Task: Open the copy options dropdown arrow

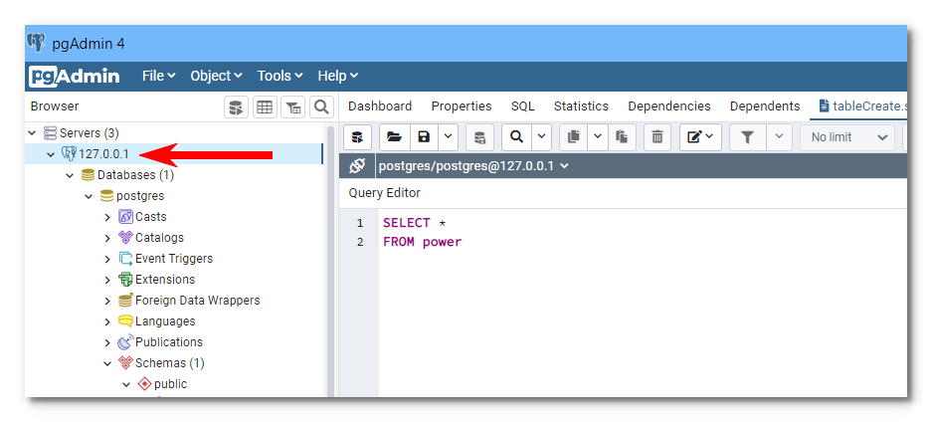Action: pyautogui.click(x=598, y=137)
